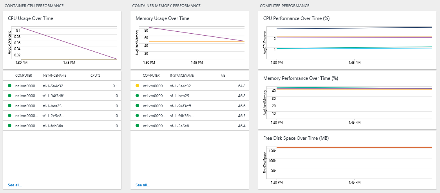Click the yellow status dot in the memory table
The image size is (440, 193).
[x=138, y=86]
